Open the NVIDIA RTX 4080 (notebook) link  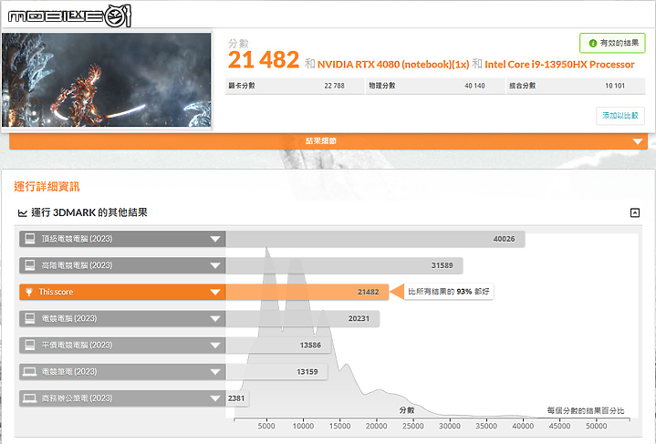393,65
